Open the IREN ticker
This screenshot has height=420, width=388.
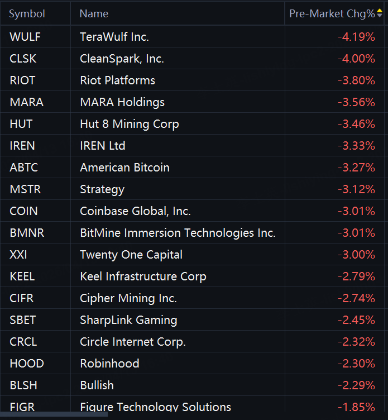[22, 146]
